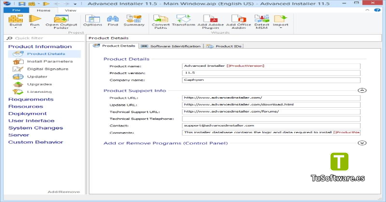
Task: Collapse the Product Support Info section
Action: pyautogui.click(x=362, y=90)
